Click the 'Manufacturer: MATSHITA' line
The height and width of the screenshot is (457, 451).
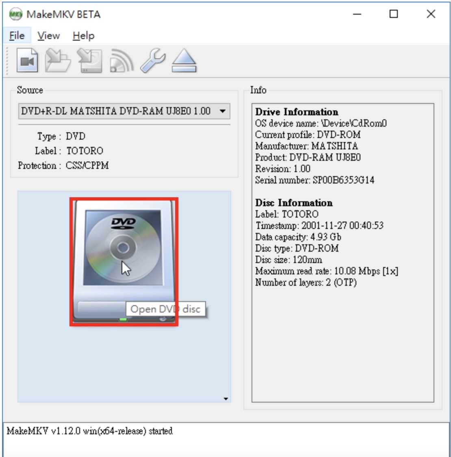[306, 146]
